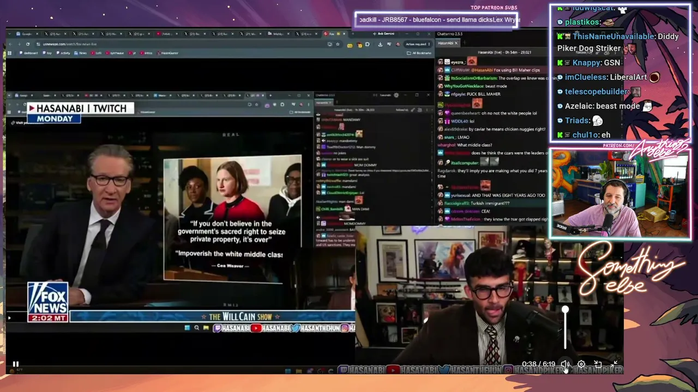Click the imClueless: LiberalArt chat line
The width and height of the screenshot is (698, 392).
point(609,77)
